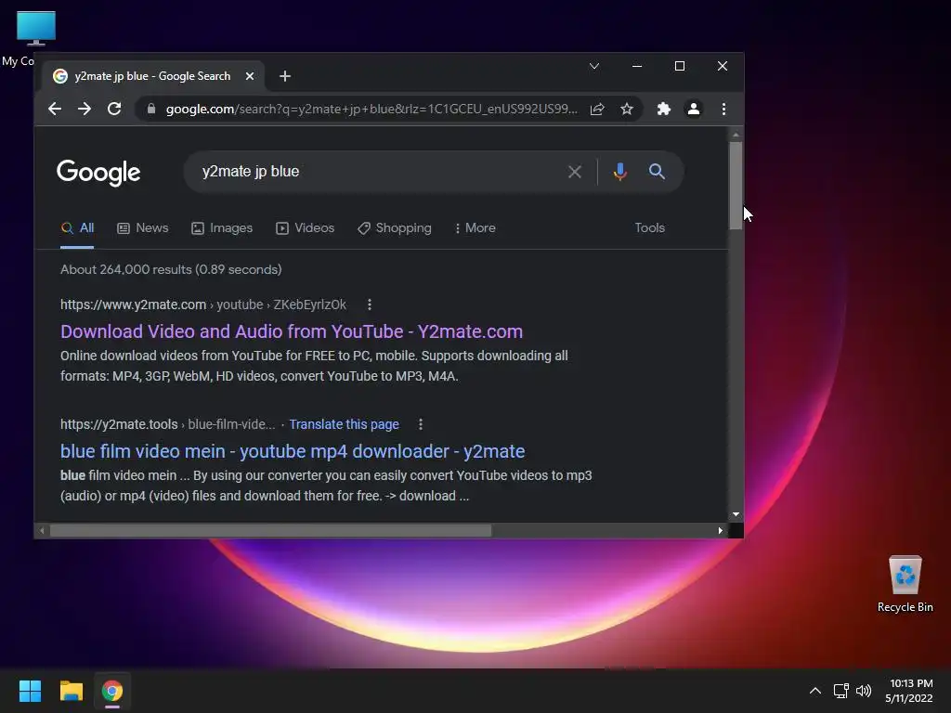View site information via the lock icon
The image size is (951, 713).
click(151, 110)
